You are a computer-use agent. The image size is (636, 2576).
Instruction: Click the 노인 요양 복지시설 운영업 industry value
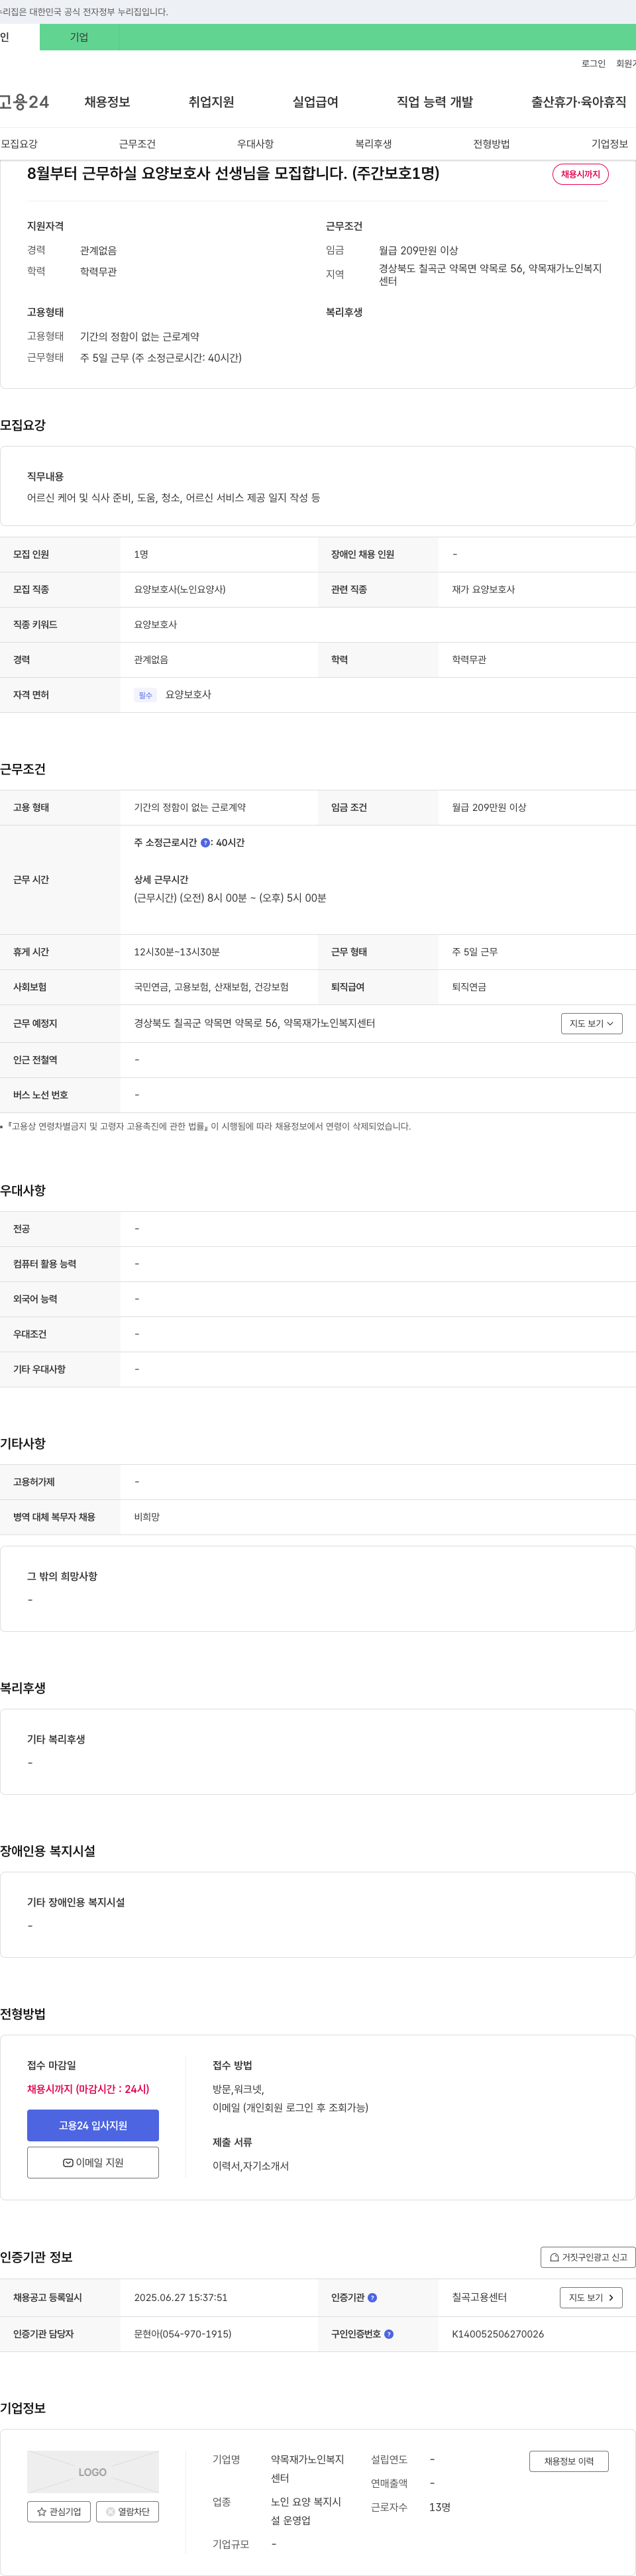pos(306,2511)
